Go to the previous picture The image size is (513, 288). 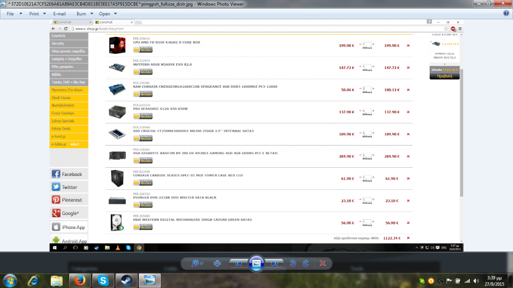click(x=239, y=263)
